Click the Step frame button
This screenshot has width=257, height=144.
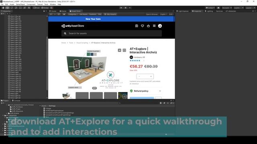pyautogui.click(x=130, y=8)
